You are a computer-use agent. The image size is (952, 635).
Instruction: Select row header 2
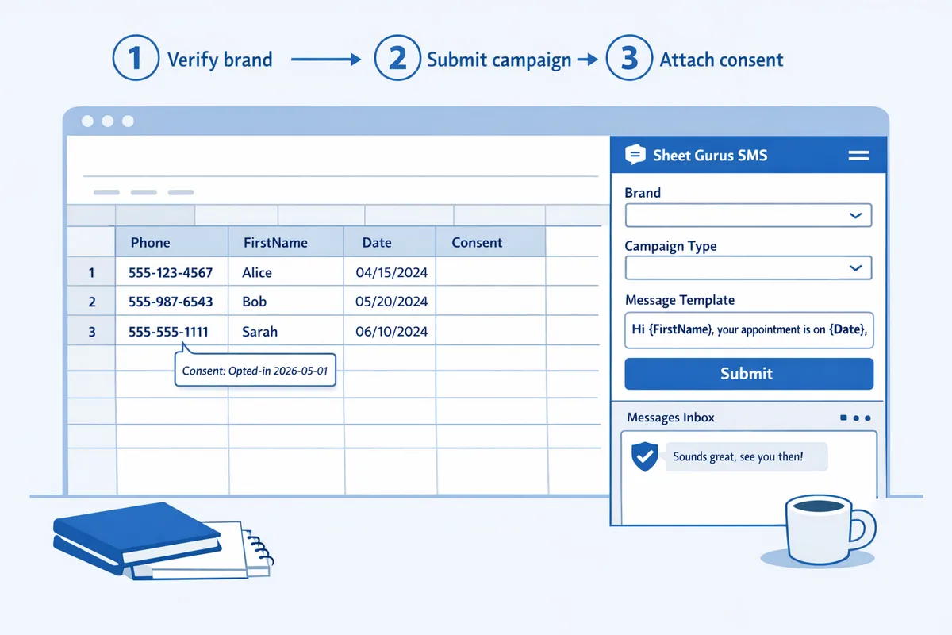pyautogui.click(x=91, y=302)
